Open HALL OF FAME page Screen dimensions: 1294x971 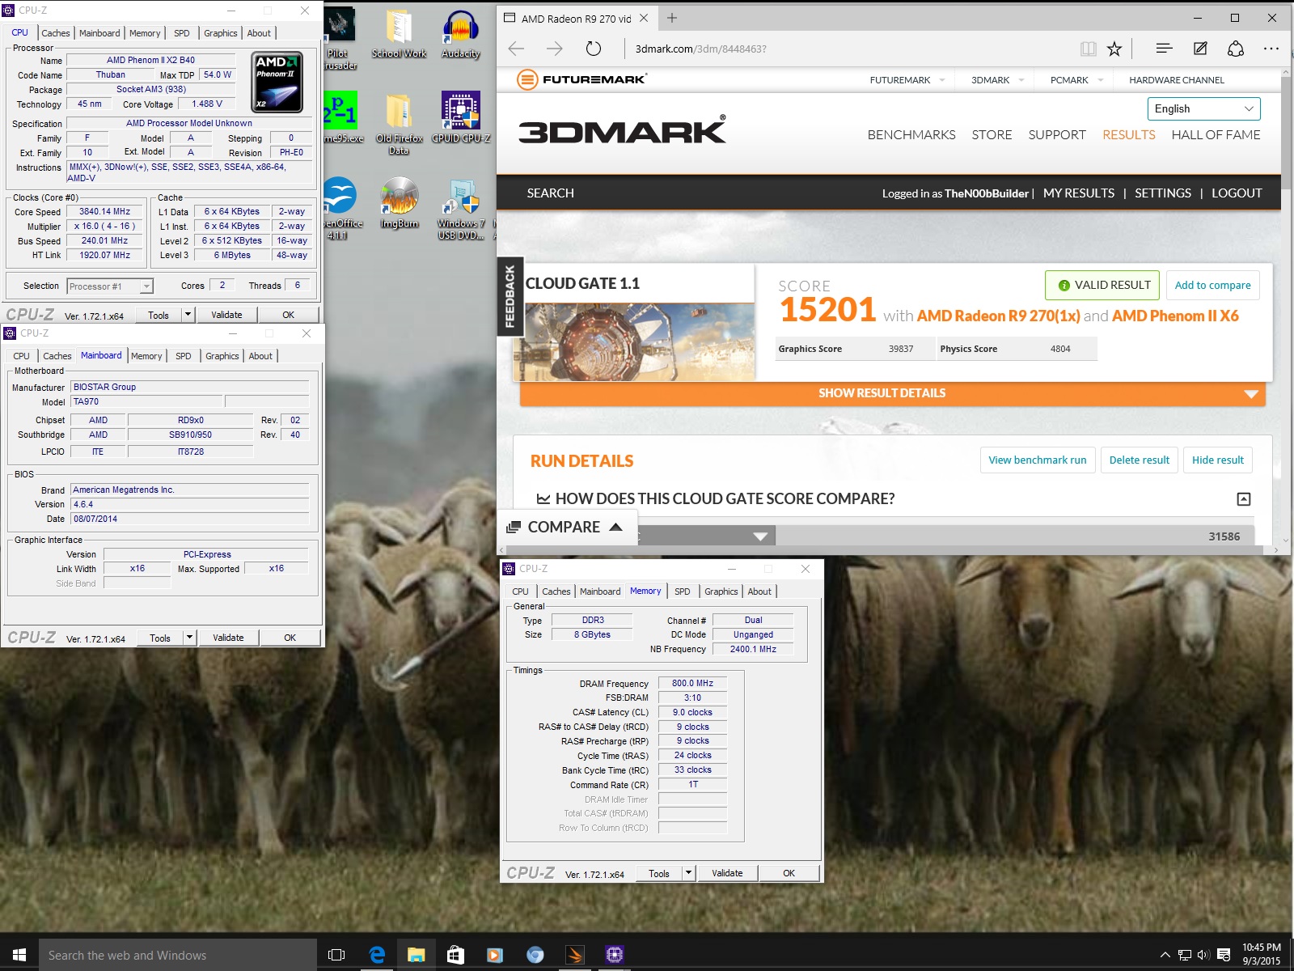pos(1216,135)
